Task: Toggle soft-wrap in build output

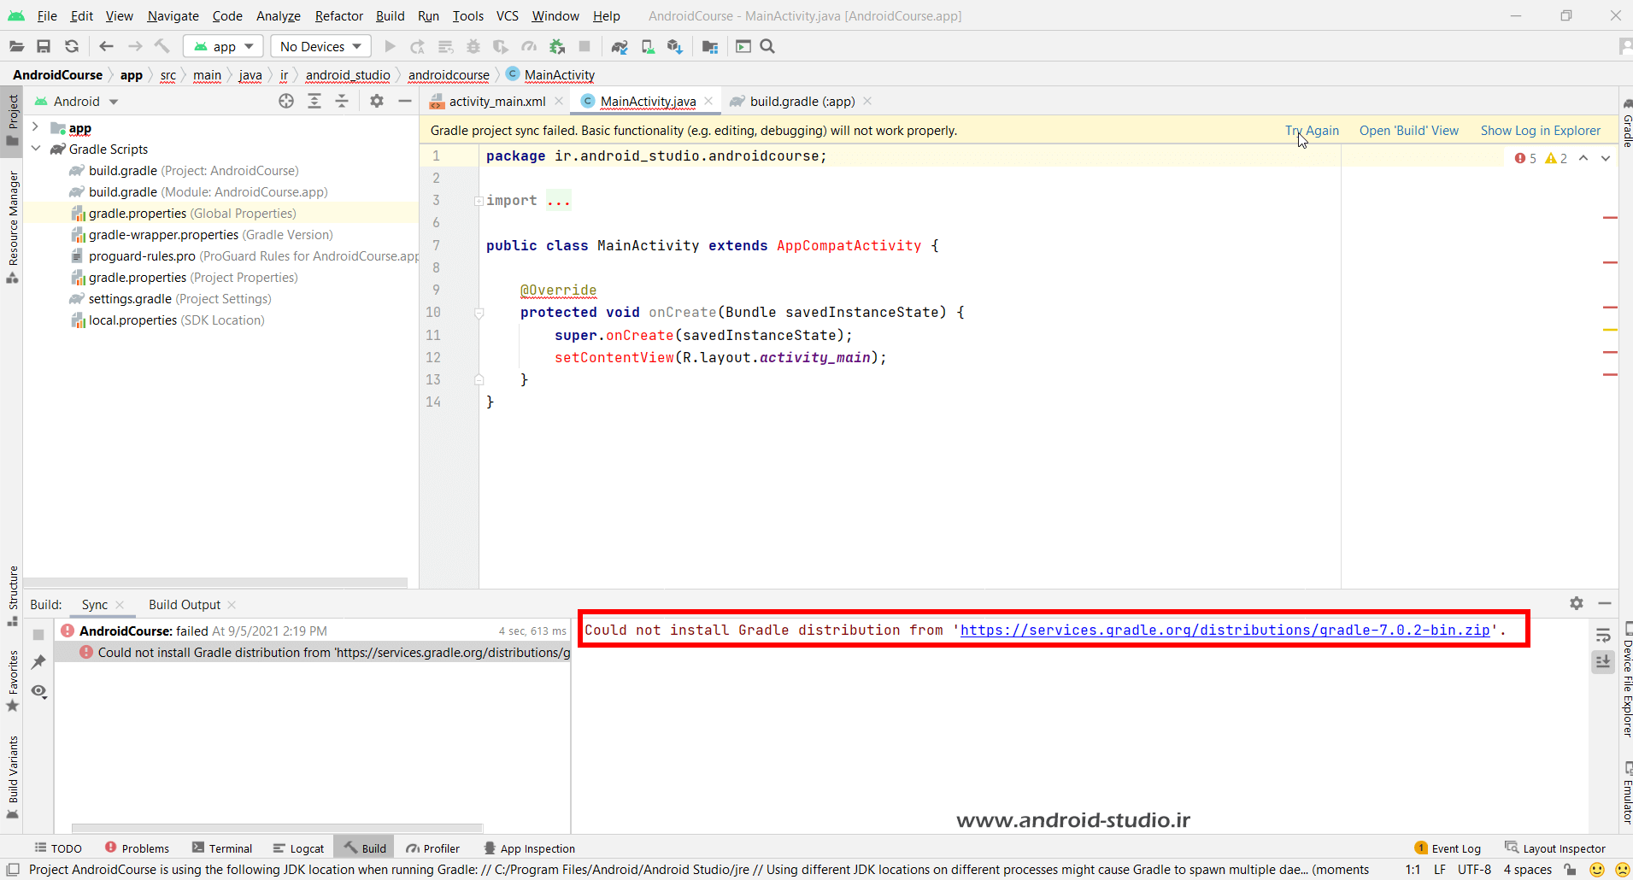Action: click(1603, 635)
